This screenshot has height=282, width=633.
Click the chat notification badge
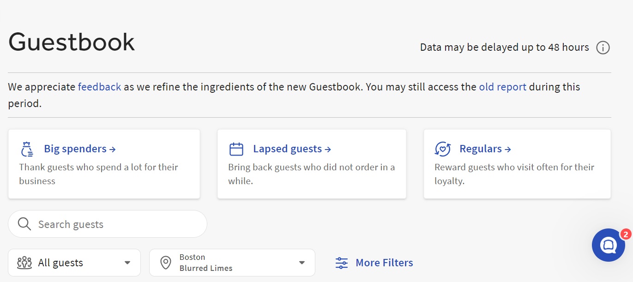tap(625, 234)
